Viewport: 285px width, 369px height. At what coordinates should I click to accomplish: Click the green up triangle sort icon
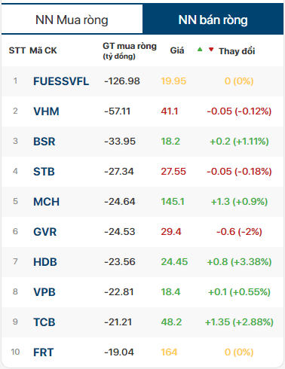[x=200, y=50]
